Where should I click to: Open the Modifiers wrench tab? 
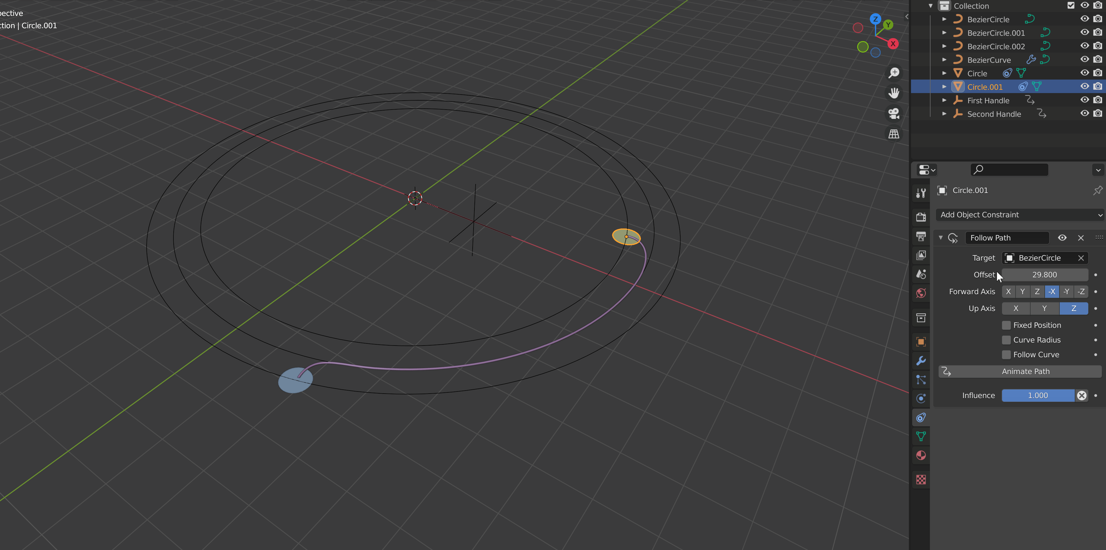click(921, 361)
